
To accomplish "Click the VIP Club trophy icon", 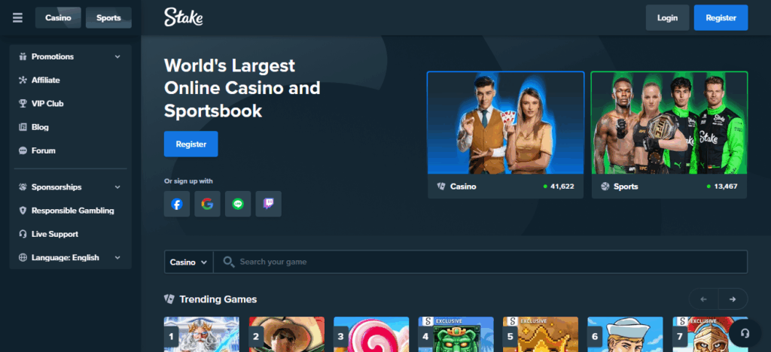I will click(x=23, y=104).
